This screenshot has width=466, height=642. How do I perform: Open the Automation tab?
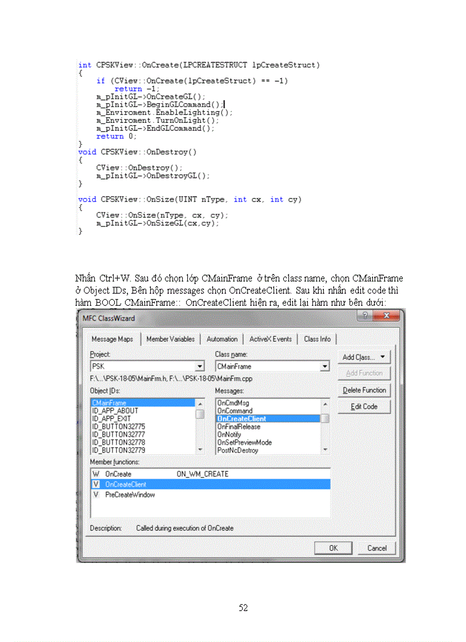(x=222, y=339)
